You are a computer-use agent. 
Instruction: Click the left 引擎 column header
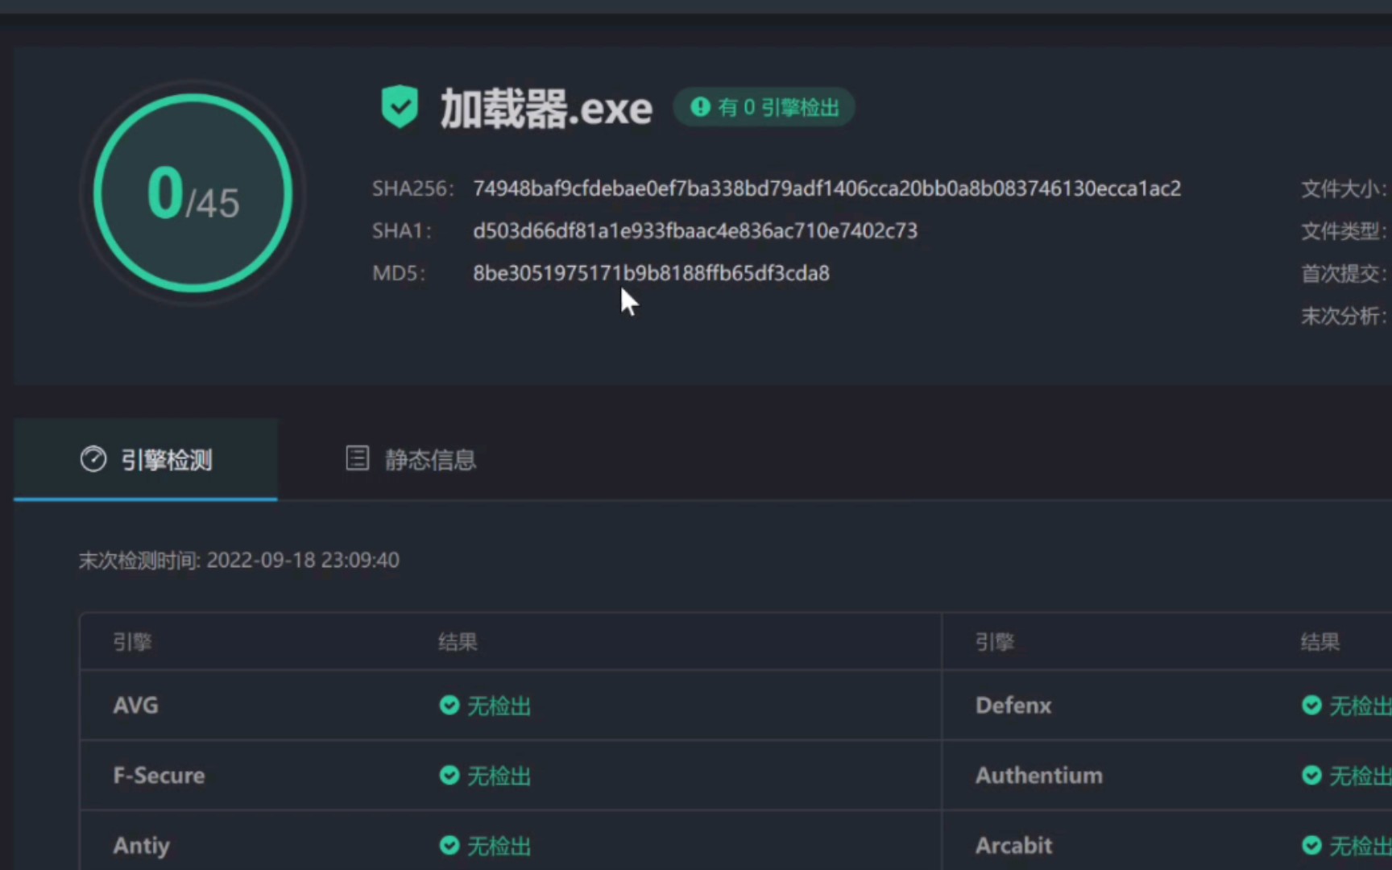click(132, 642)
